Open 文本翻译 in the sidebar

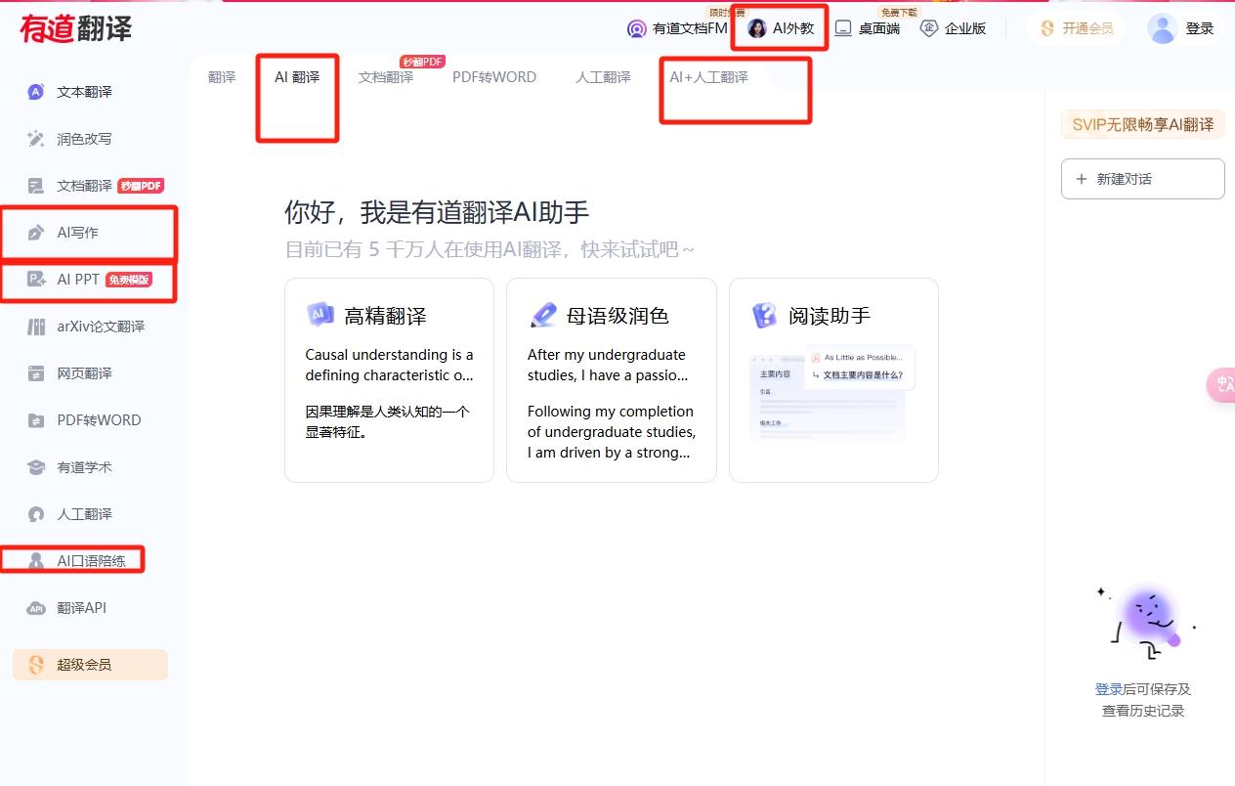84,92
